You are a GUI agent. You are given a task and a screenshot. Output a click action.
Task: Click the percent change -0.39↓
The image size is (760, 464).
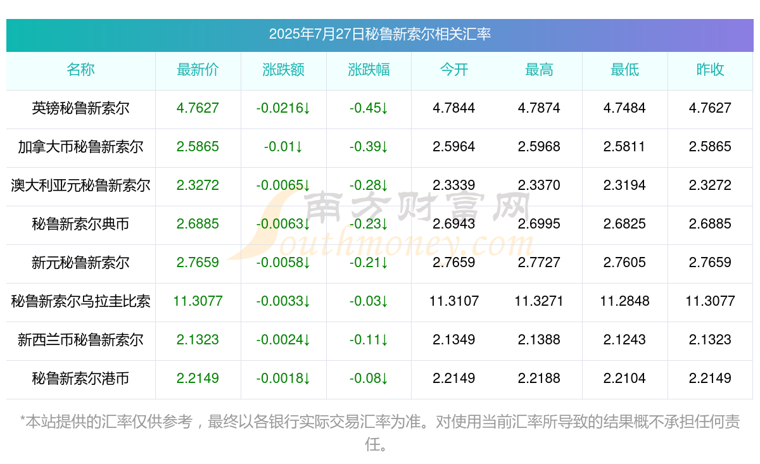(369, 147)
